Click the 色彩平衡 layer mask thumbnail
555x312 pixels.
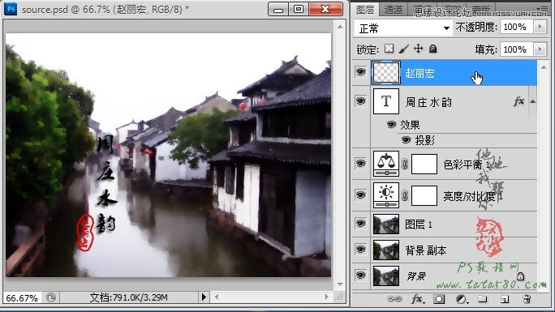pyautogui.click(x=424, y=164)
